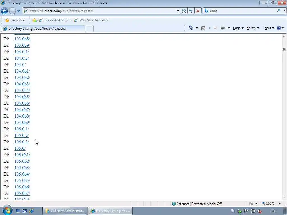This screenshot has width=287, height=215.
Task: Click the muted volume tray icon
Action: coord(259,211)
